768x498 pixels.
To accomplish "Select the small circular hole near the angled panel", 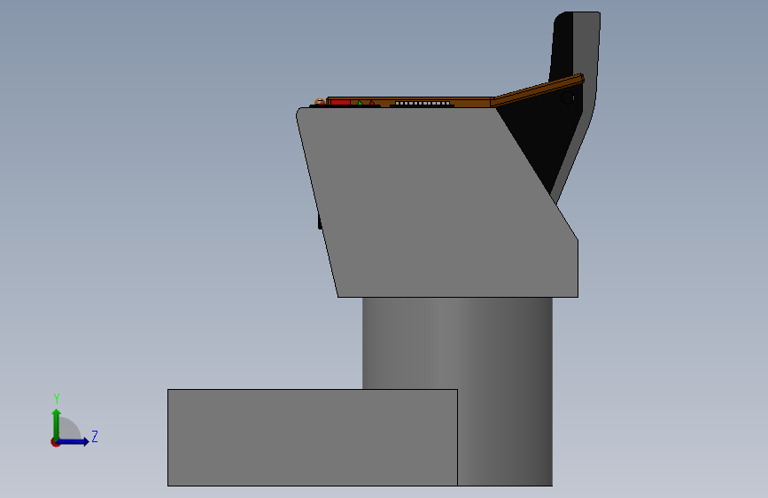I will (568, 97).
